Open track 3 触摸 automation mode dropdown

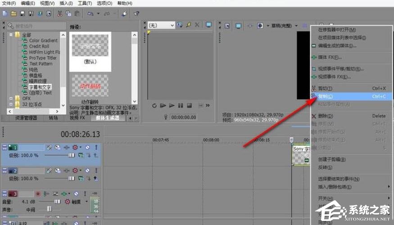[x=87, y=202]
